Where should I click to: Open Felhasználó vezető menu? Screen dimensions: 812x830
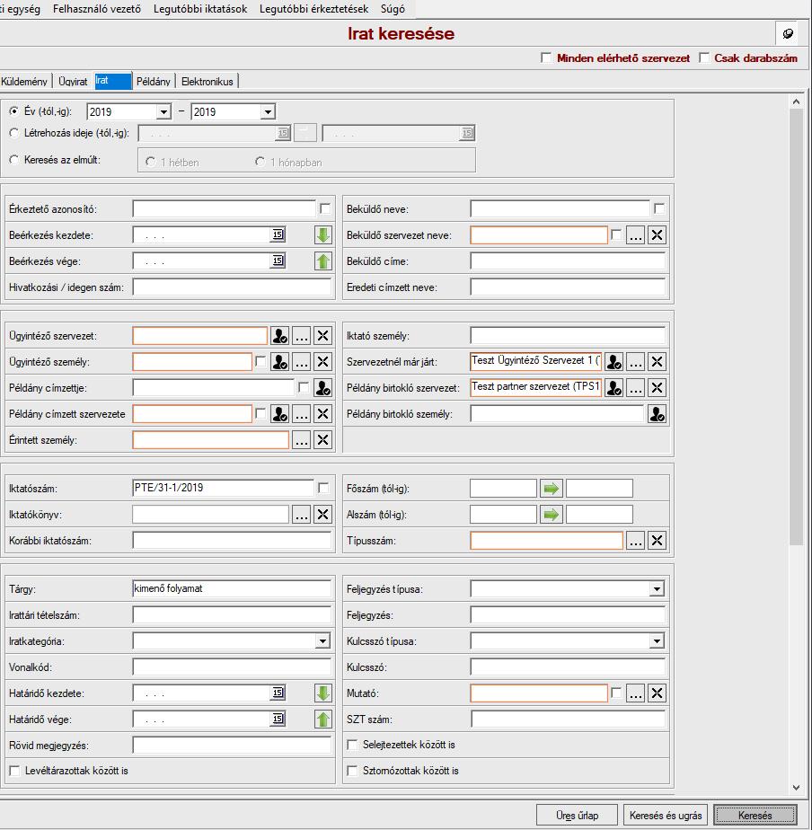[x=97, y=9]
